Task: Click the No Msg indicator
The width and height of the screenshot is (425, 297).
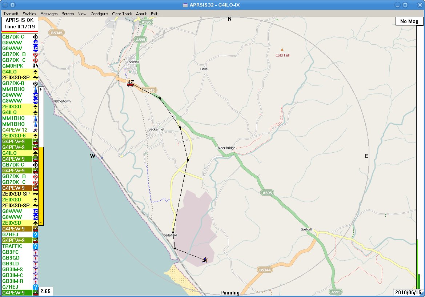Action: 409,21
